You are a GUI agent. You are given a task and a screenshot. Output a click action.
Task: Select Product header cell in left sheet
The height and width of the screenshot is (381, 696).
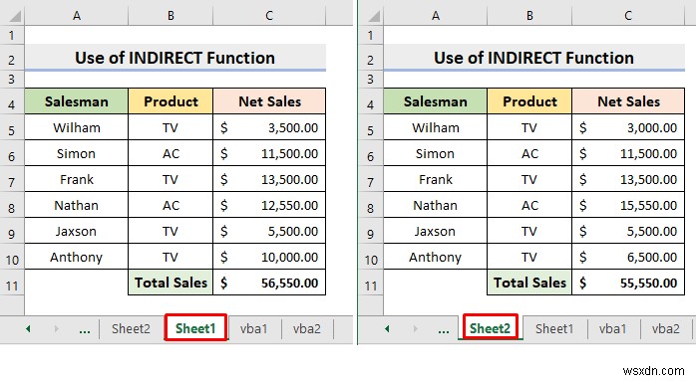click(x=171, y=101)
